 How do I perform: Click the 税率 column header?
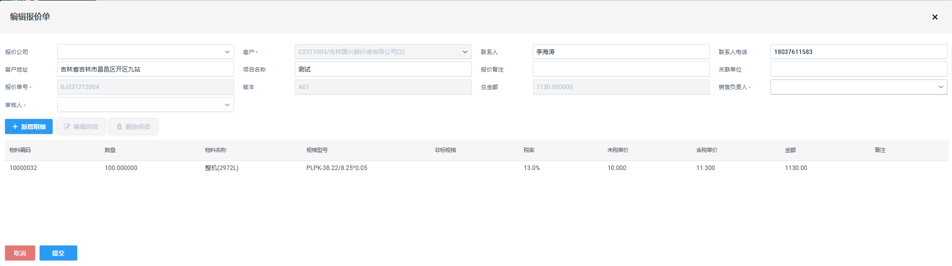[x=529, y=150]
